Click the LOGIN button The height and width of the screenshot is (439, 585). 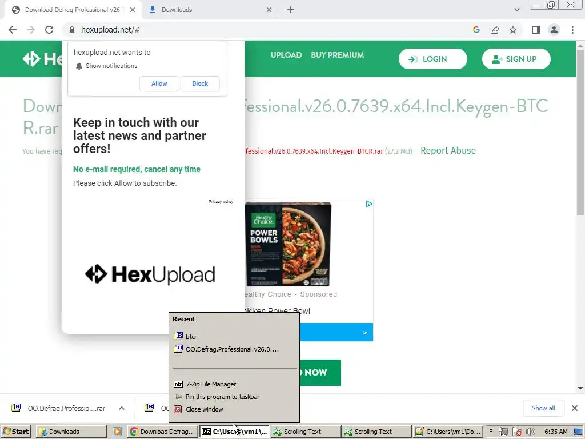tap(433, 59)
